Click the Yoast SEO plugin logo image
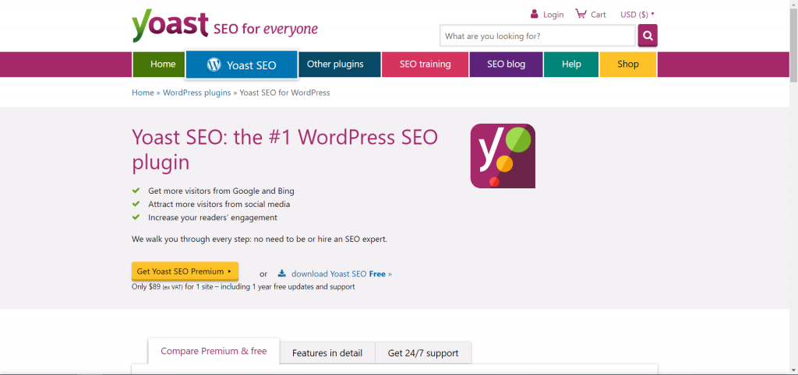Screen dimensions: 798x375 (x=503, y=156)
